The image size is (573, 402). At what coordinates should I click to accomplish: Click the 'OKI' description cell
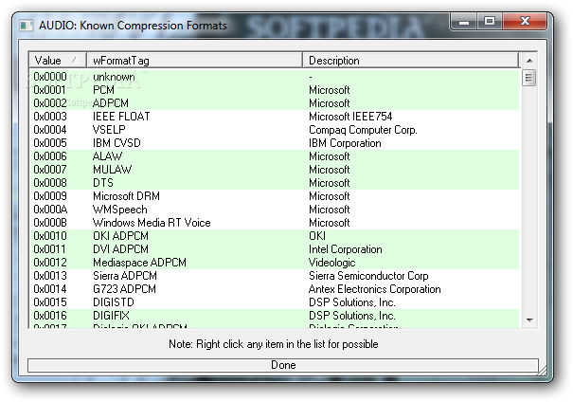click(317, 236)
